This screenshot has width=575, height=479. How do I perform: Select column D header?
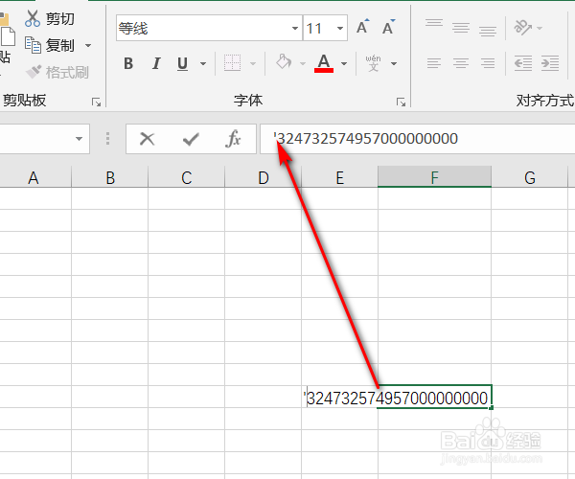tap(264, 178)
